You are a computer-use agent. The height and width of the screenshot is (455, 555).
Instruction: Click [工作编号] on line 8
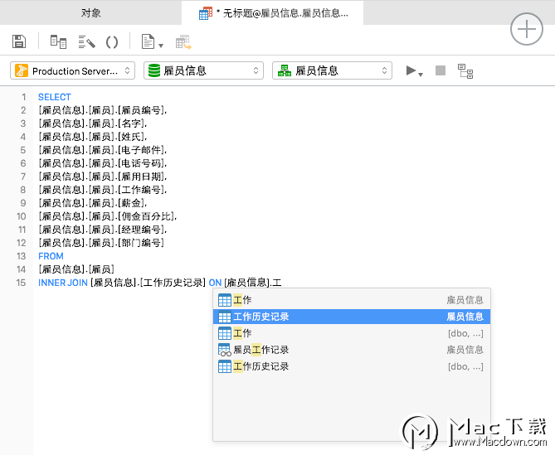click(142, 190)
